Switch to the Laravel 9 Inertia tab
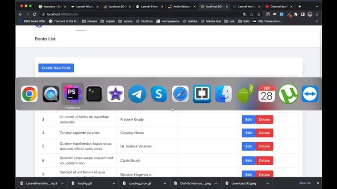 150,7
